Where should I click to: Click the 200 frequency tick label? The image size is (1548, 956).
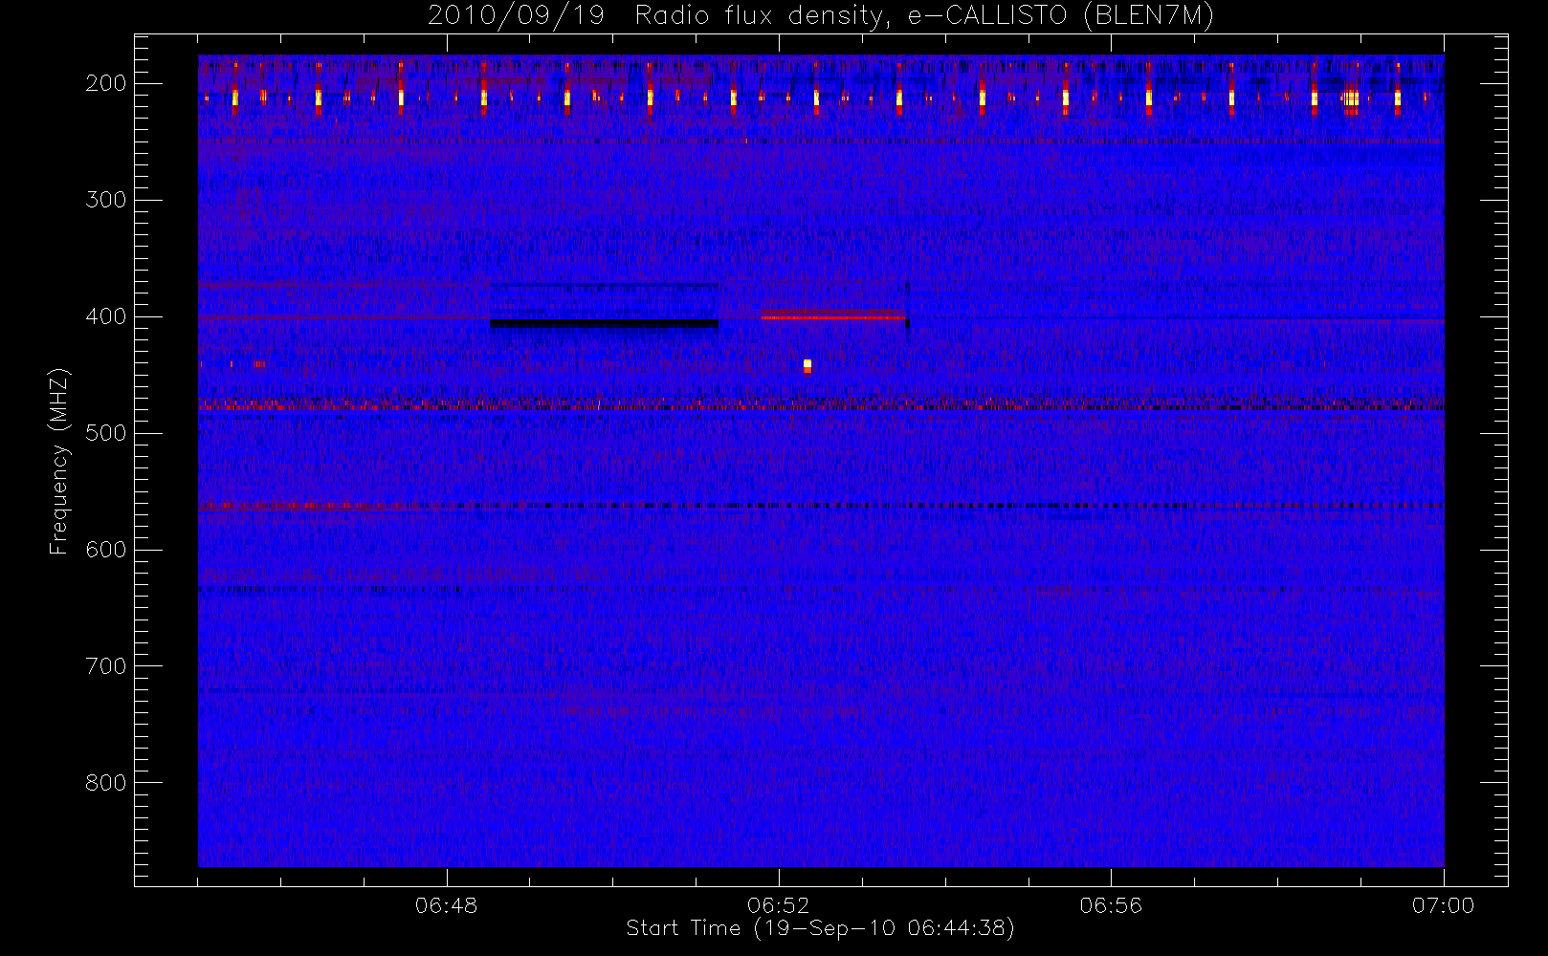click(106, 83)
